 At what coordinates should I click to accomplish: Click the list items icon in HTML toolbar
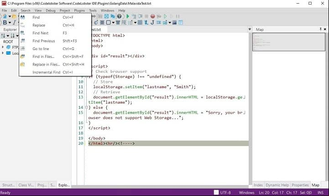coord(131,22)
